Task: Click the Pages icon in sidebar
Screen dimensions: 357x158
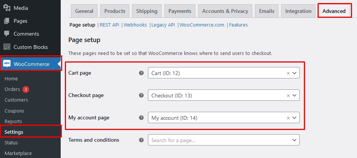Action: (6, 21)
